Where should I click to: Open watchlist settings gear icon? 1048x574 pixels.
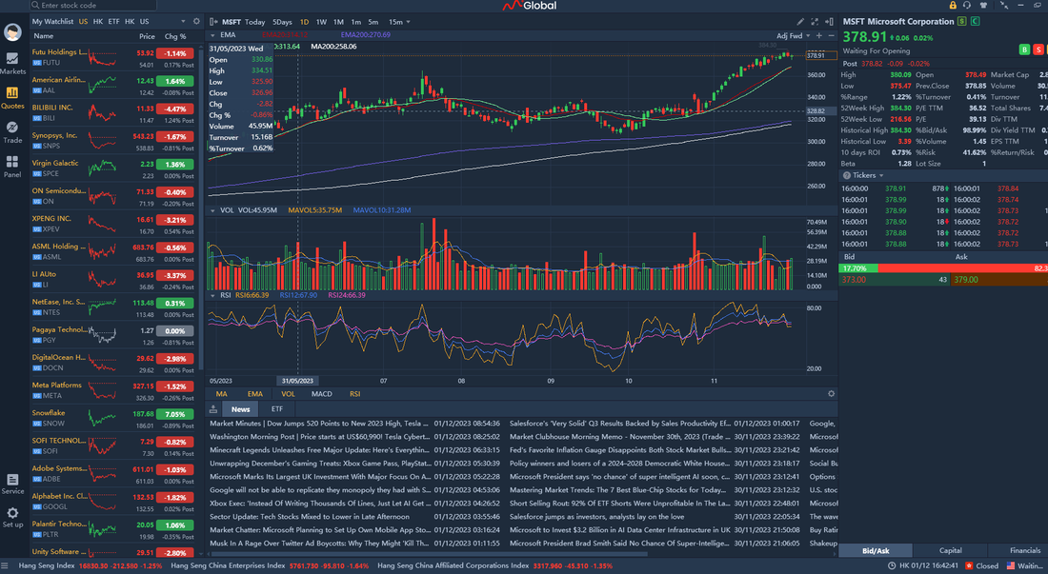196,21
